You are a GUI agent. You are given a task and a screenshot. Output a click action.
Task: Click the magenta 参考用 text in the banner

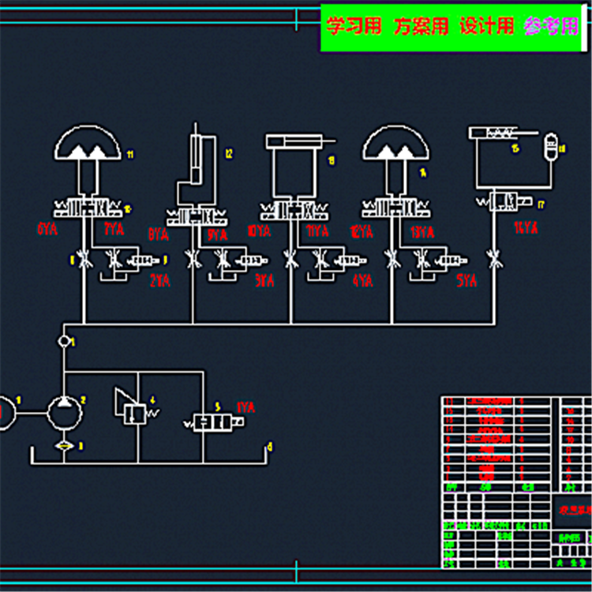tap(551, 26)
